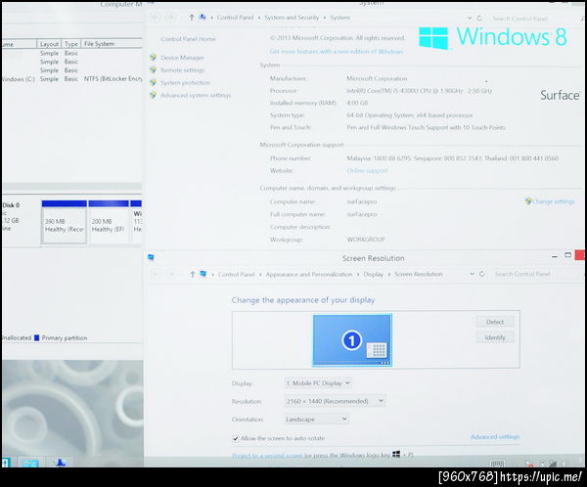This screenshot has width=587, height=487.
Task: Click Control Panel breadcrumb in Screen Resolution
Action: (236, 275)
